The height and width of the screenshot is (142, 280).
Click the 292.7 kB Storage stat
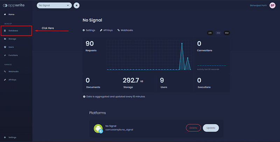point(133,80)
